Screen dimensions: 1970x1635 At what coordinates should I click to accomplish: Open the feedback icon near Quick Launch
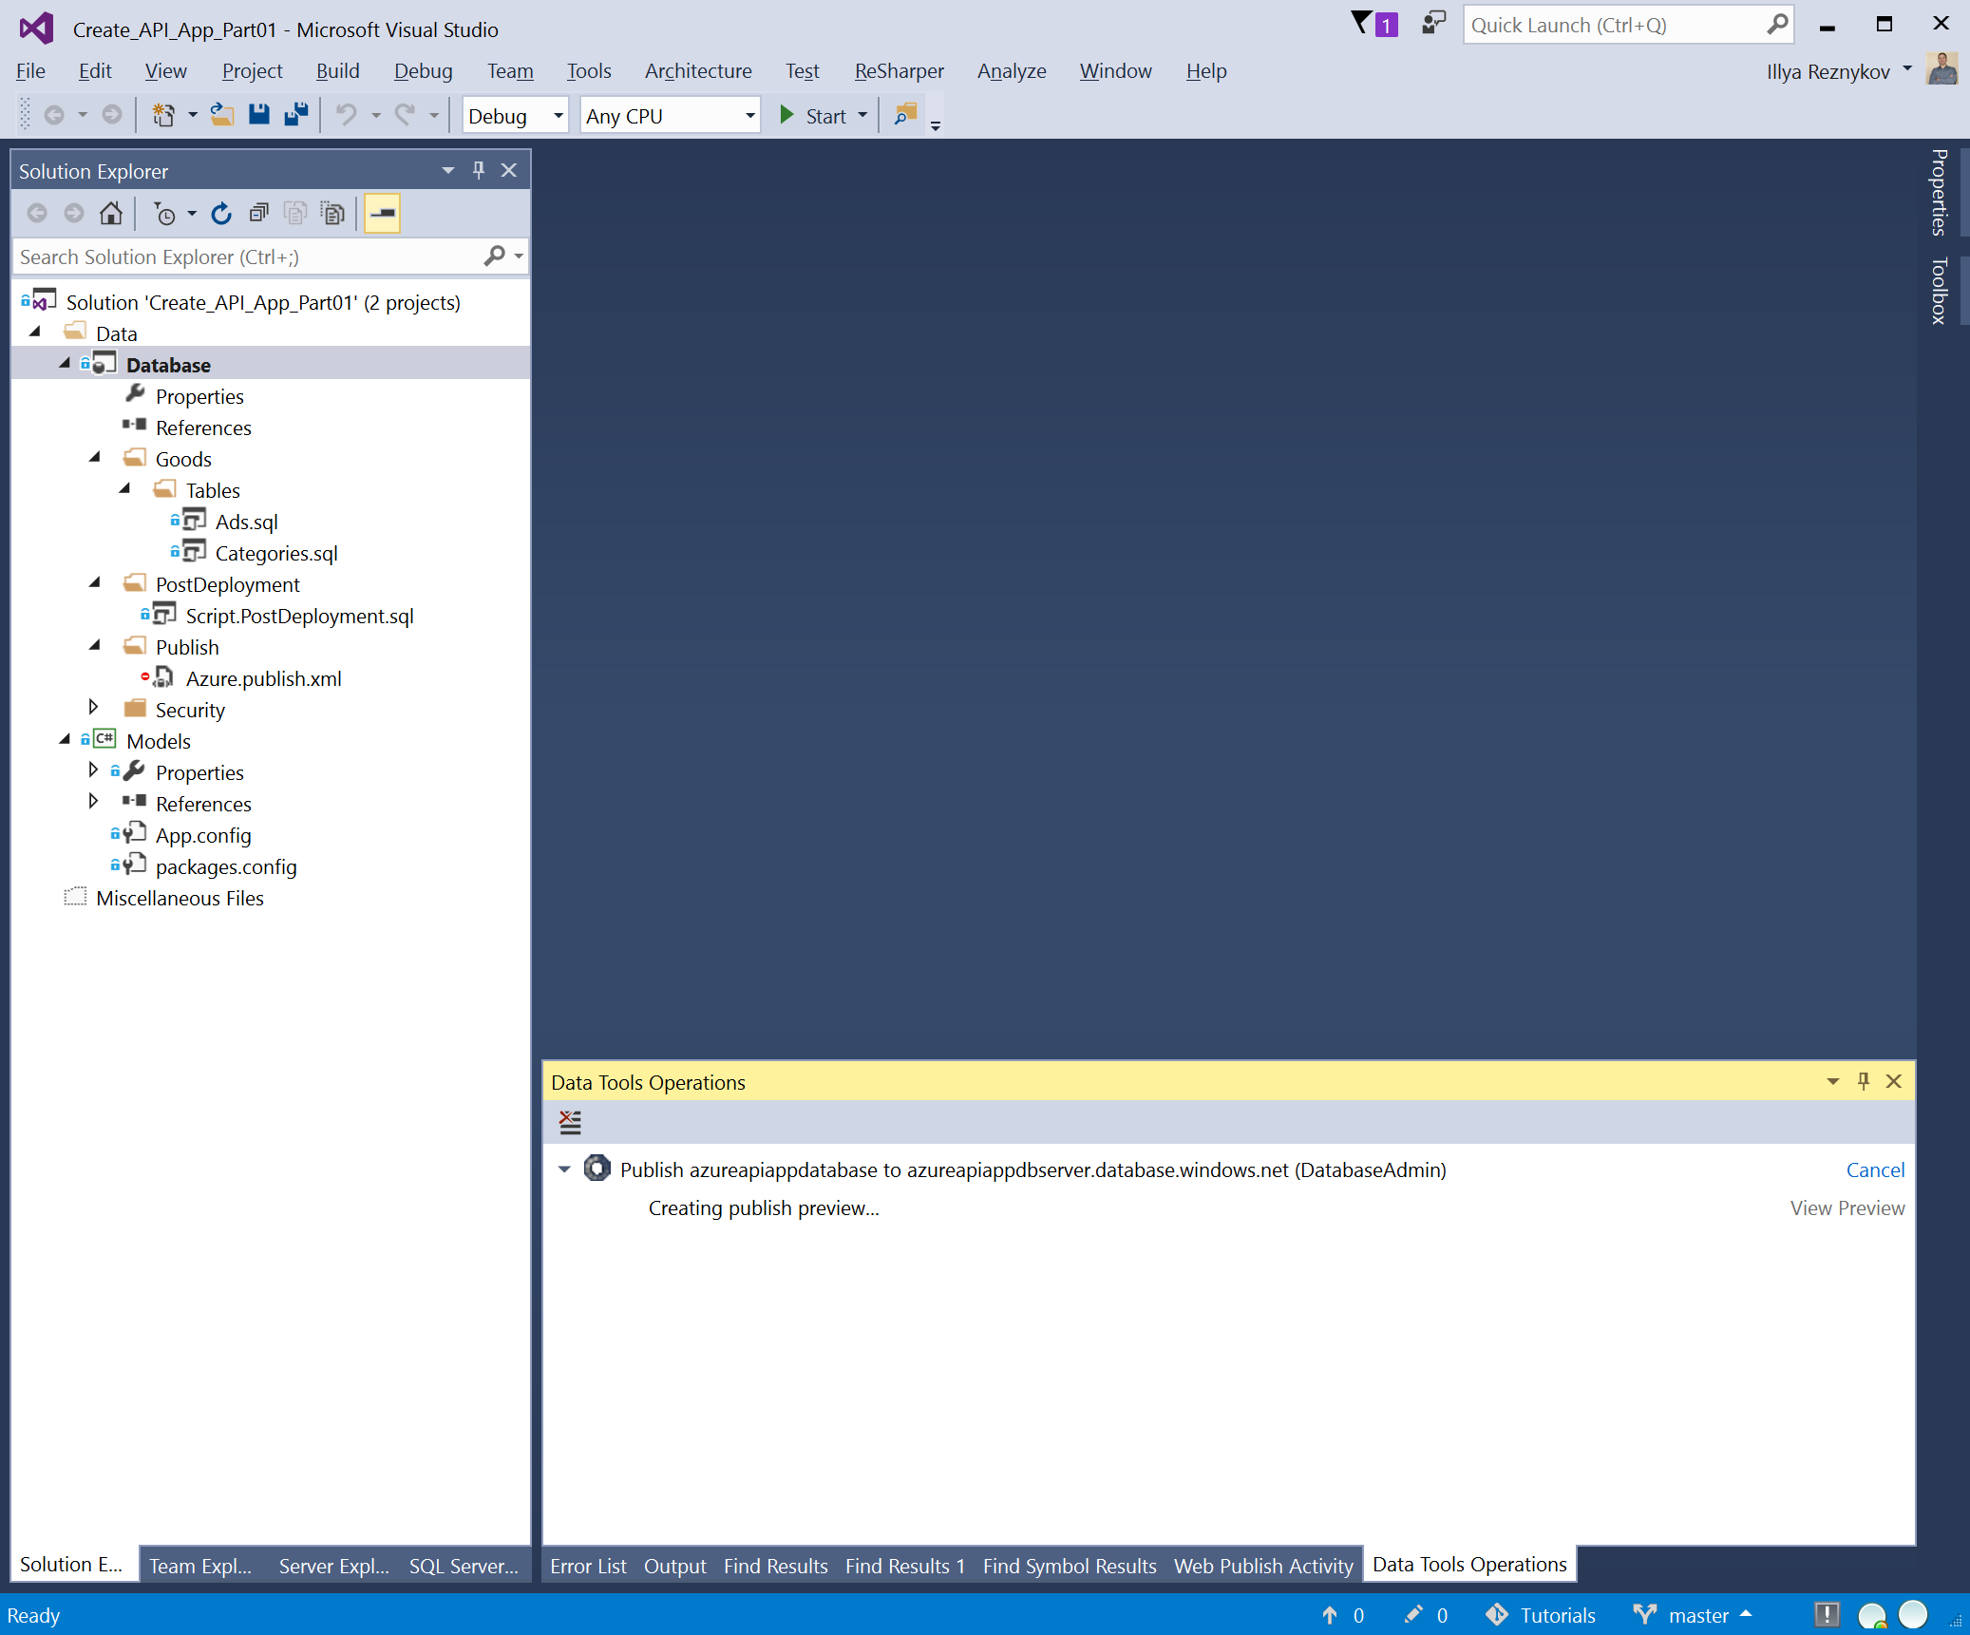click(x=1432, y=24)
